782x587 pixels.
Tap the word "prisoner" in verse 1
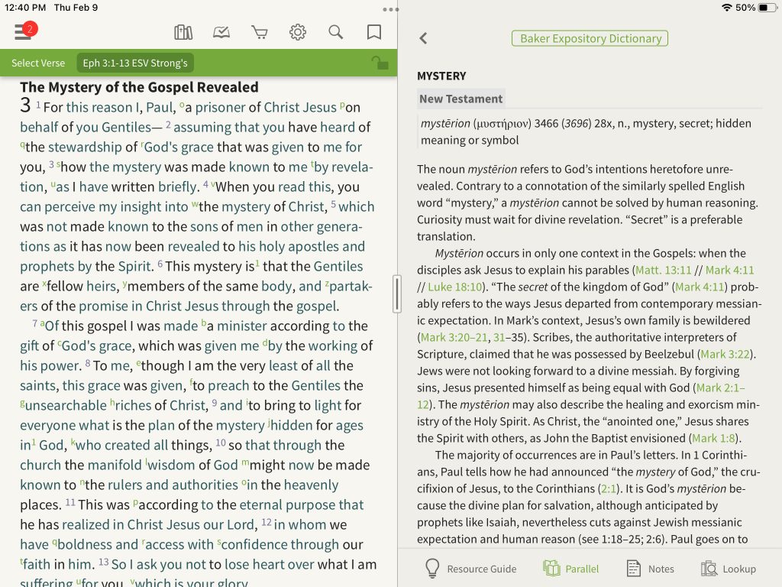click(219, 107)
